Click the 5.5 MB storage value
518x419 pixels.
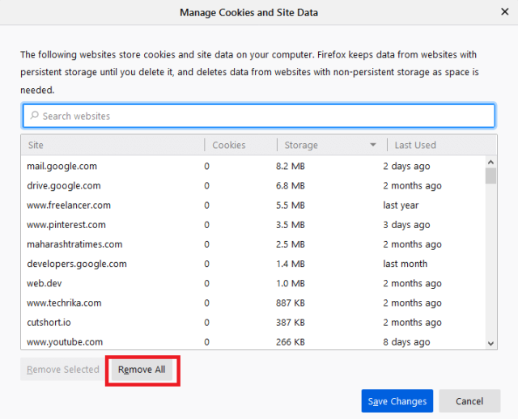click(291, 205)
